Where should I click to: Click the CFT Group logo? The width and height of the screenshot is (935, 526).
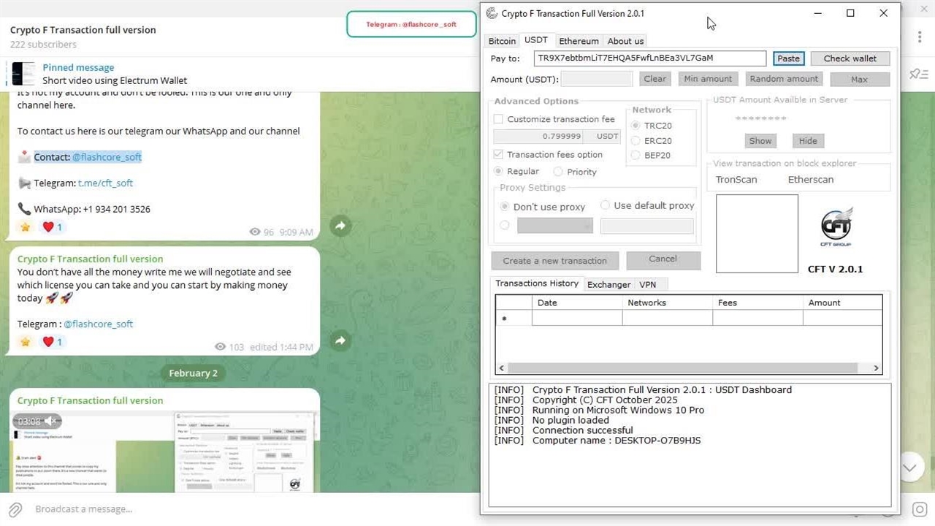[x=836, y=228]
